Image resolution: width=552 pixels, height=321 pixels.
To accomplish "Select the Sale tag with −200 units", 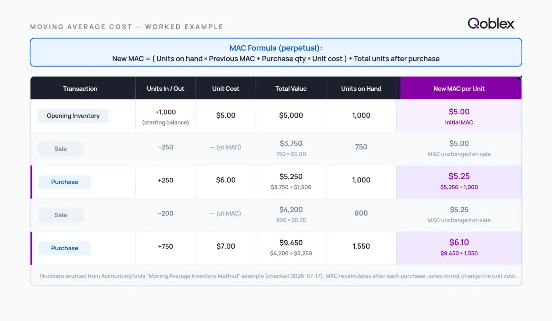I will pos(61,215).
